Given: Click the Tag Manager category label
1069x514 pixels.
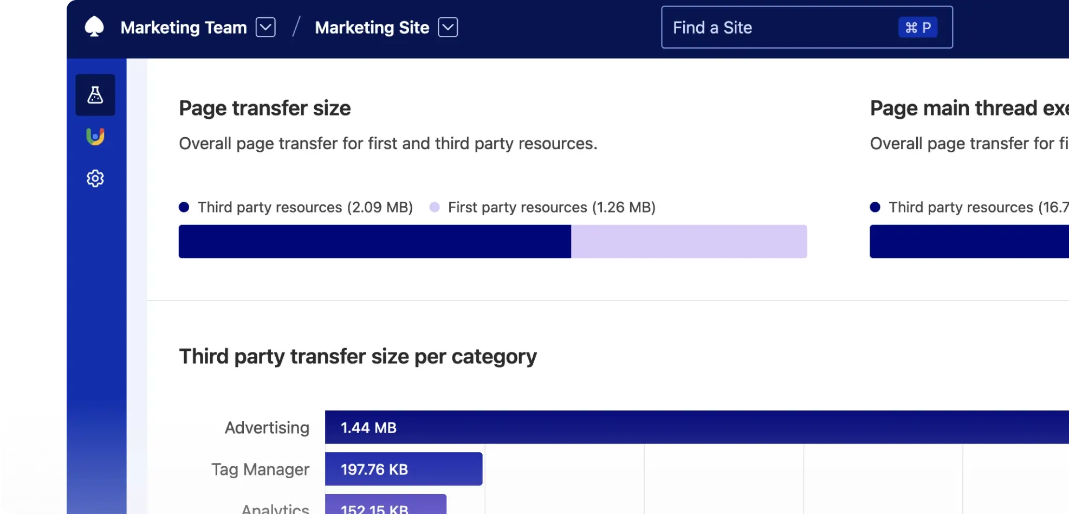Looking at the screenshot, I should coord(261,469).
